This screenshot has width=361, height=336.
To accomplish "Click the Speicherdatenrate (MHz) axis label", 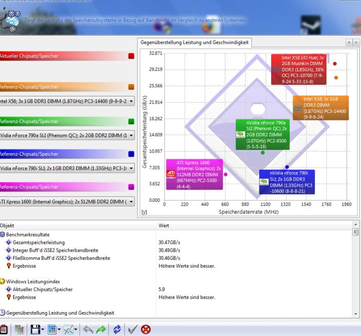I will point(248,212).
